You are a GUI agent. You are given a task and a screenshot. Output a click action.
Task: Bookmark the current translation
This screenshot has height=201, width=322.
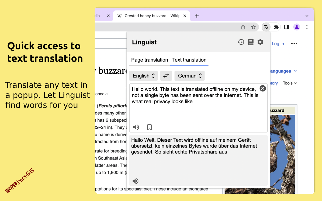[x=149, y=127]
